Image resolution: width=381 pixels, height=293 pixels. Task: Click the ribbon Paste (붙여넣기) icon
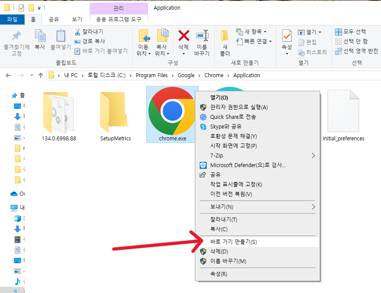(61, 36)
